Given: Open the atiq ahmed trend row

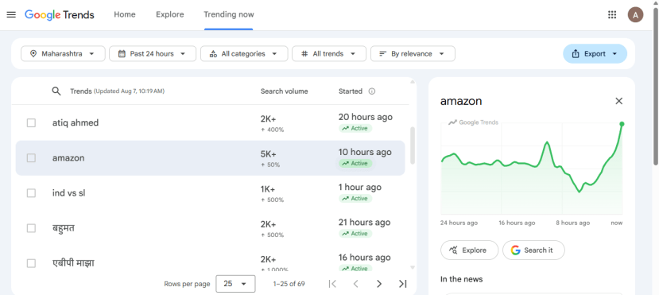Looking at the screenshot, I should (210, 122).
